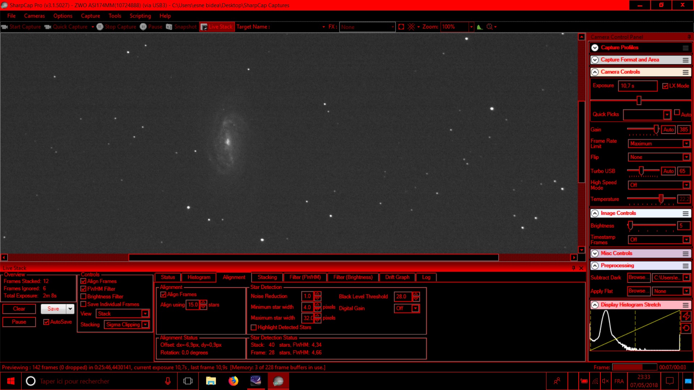Open Firefox from the taskbar
694x390 pixels.
click(234, 381)
